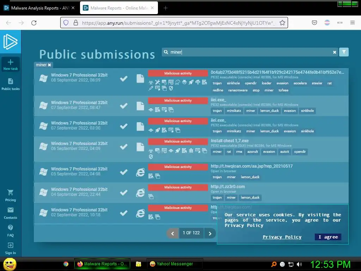Click the rocket indicator in first row
The height and width of the screenshot is (271, 361).
(191, 82)
